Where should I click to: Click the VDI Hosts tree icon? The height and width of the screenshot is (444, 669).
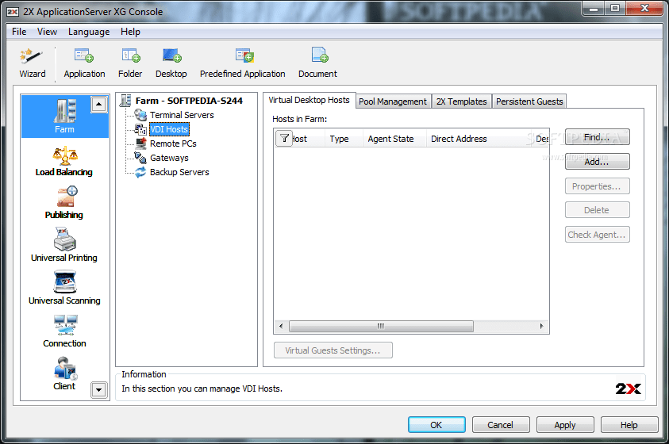140,129
